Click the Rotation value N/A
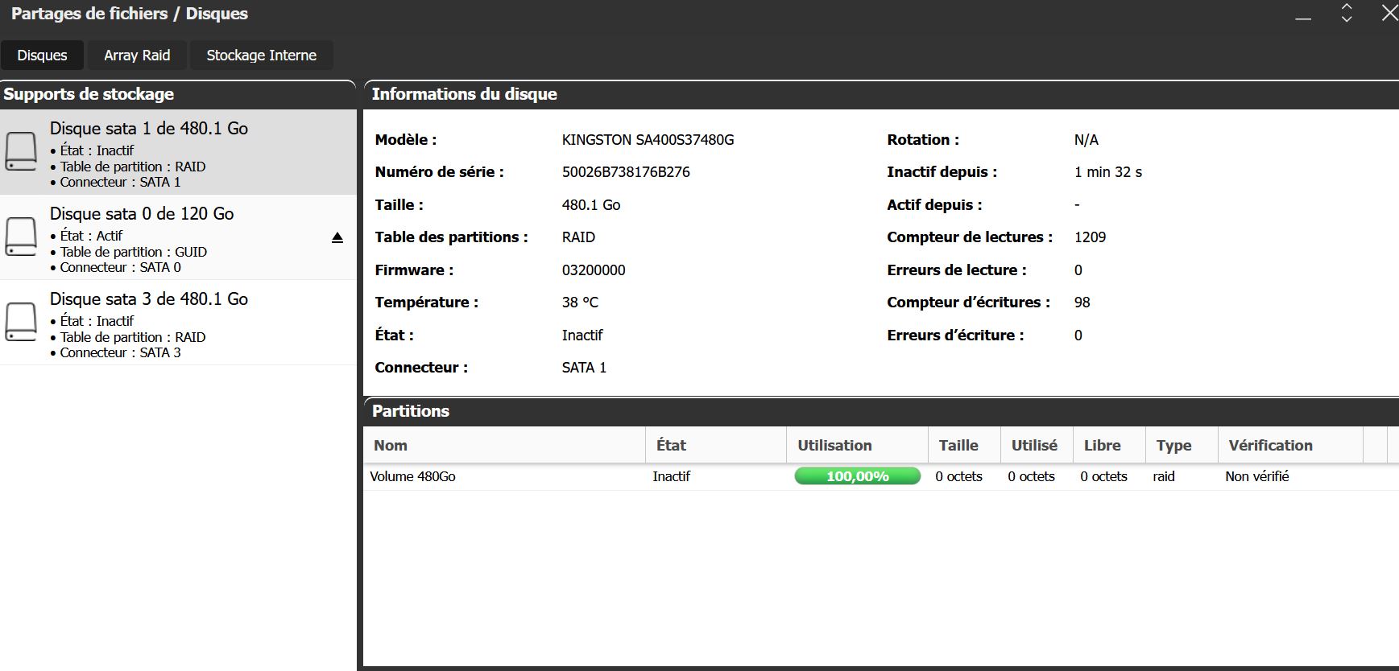The image size is (1399, 671). click(x=1086, y=140)
